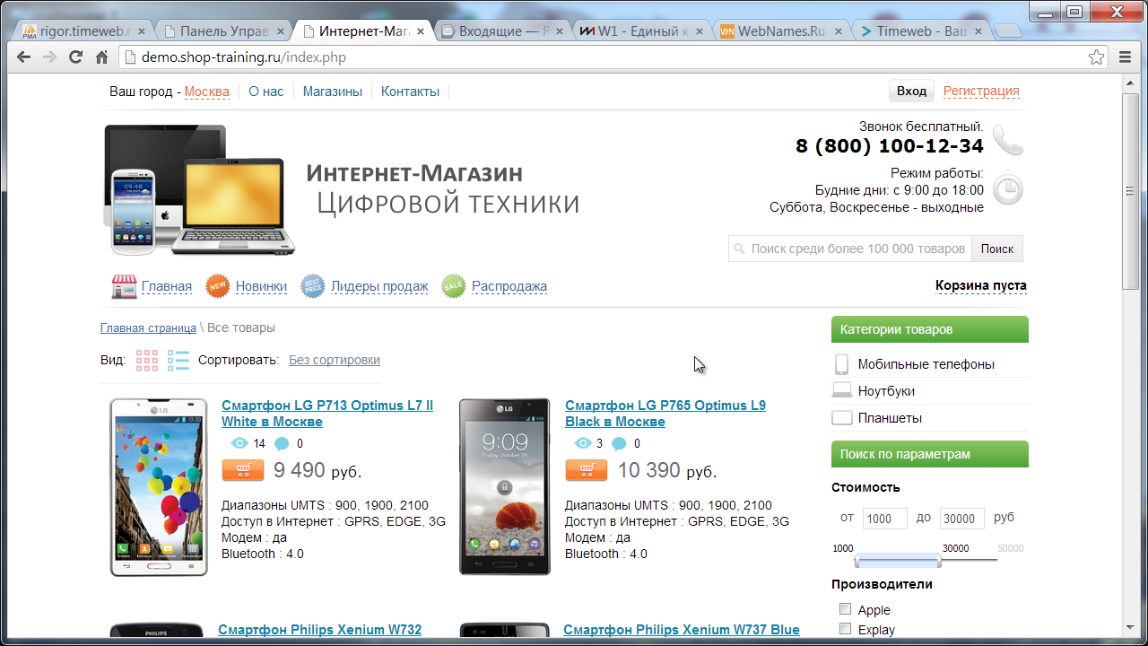1148x646 pixels.
Task: Open Лидеры продаж navigation link
Action: point(379,286)
